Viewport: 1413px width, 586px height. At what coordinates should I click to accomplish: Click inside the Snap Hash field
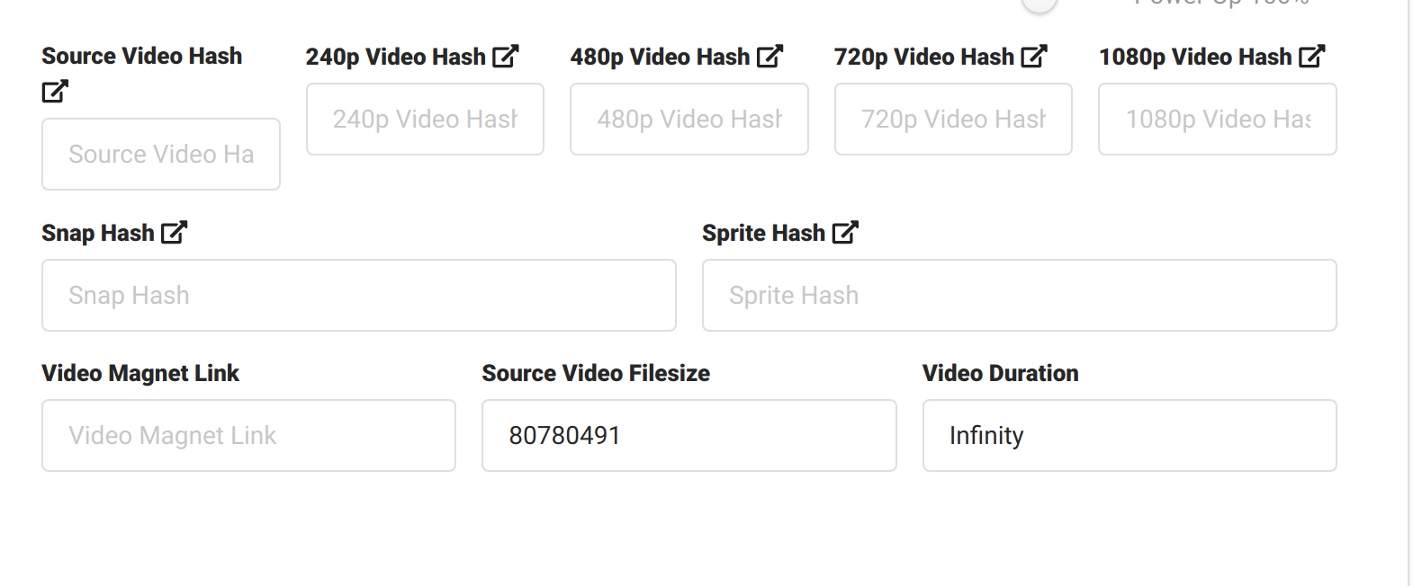point(358,295)
